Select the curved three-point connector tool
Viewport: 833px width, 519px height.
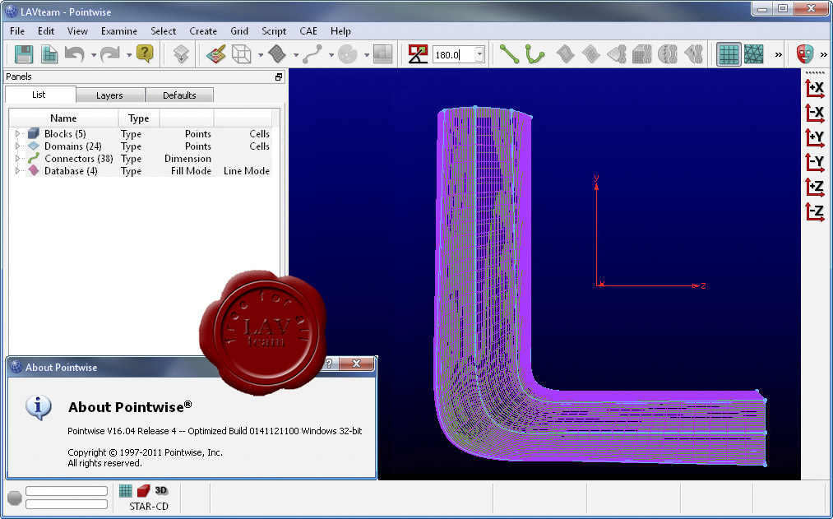click(535, 54)
